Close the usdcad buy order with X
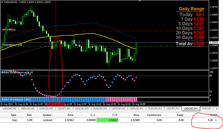This screenshot has width=223, height=129. tap(216, 120)
